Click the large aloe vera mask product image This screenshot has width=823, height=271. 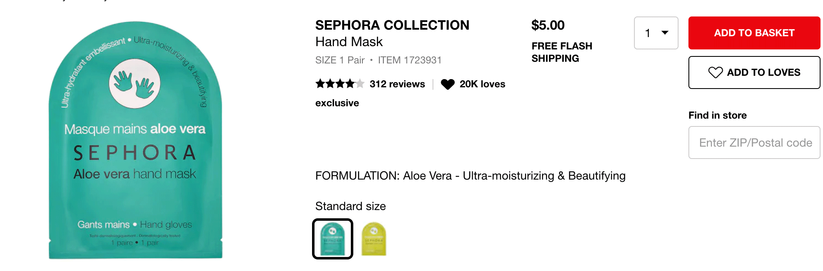click(x=135, y=140)
